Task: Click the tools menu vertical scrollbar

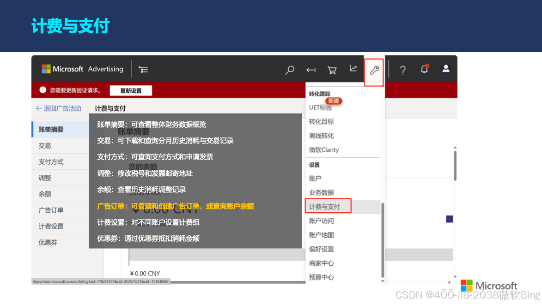Action: click(383, 240)
